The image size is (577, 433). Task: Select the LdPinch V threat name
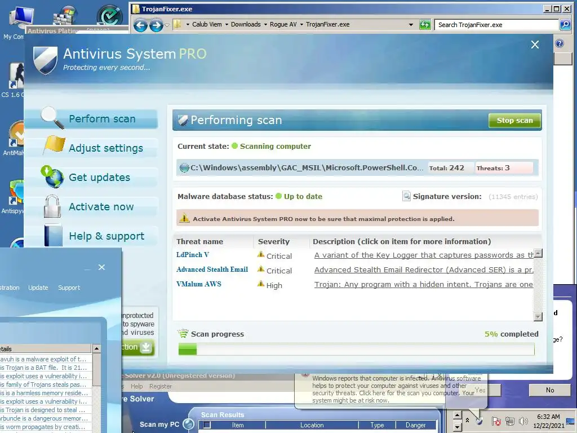click(x=193, y=255)
